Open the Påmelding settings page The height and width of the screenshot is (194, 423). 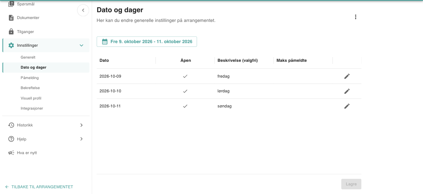click(x=46, y=78)
